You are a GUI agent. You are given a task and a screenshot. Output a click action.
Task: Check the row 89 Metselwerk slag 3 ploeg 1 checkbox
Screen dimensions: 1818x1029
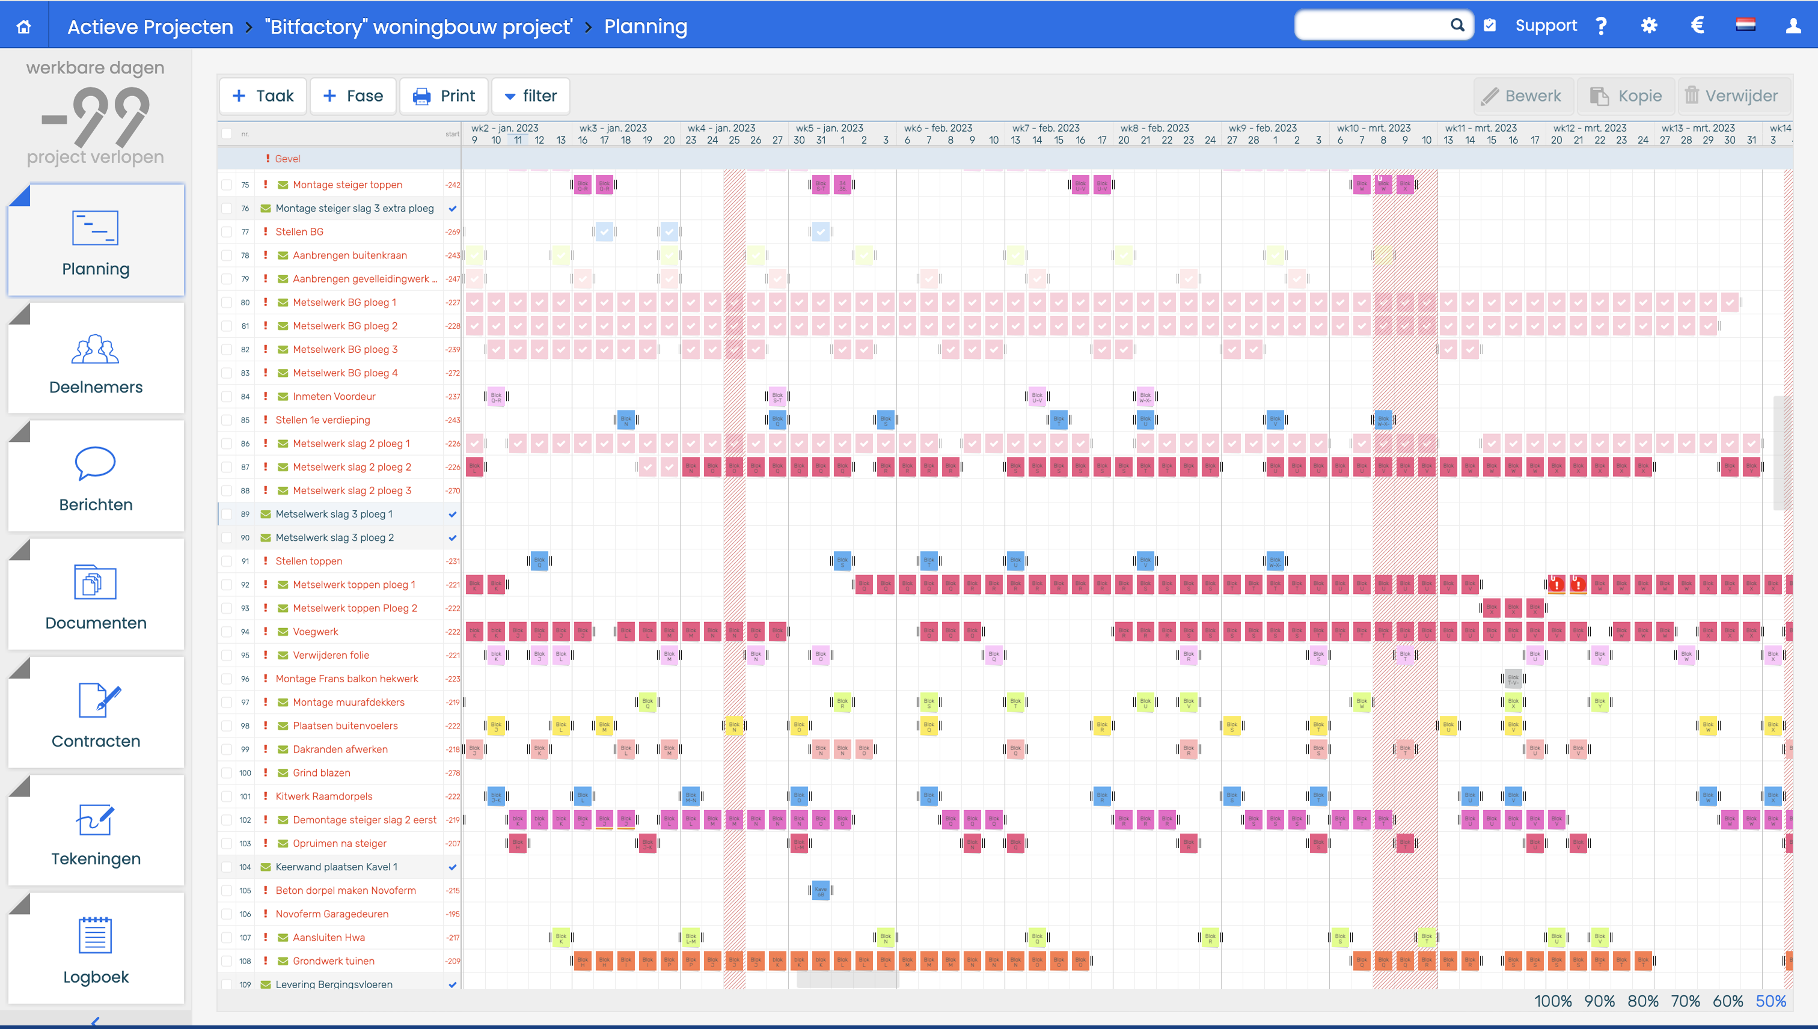(x=227, y=514)
